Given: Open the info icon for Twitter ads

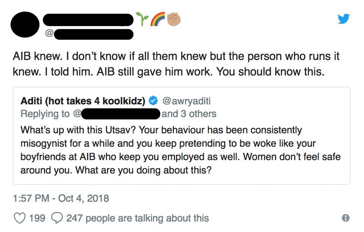Looking at the screenshot, I should (x=345, y=218).
